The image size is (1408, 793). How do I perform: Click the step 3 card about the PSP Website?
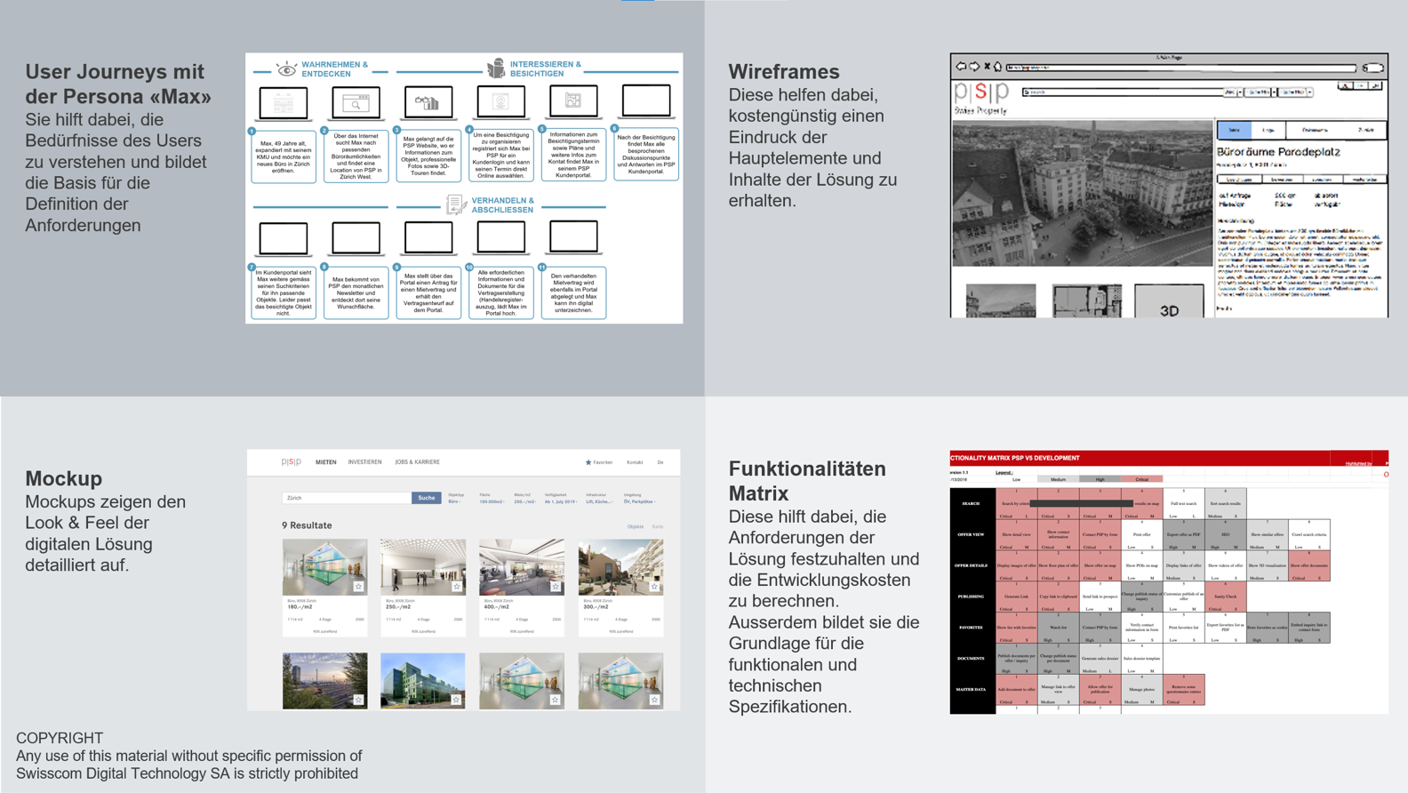pos(428,156)
